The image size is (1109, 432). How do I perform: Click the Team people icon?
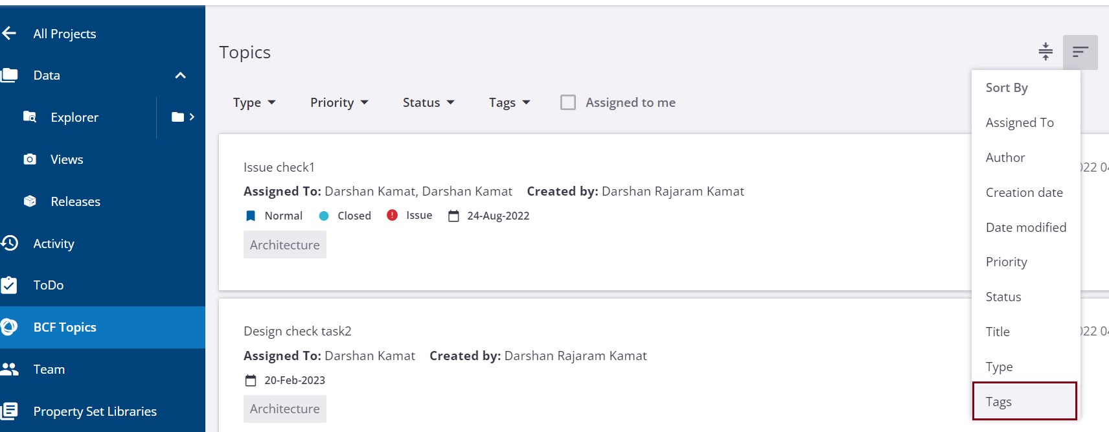10,369
